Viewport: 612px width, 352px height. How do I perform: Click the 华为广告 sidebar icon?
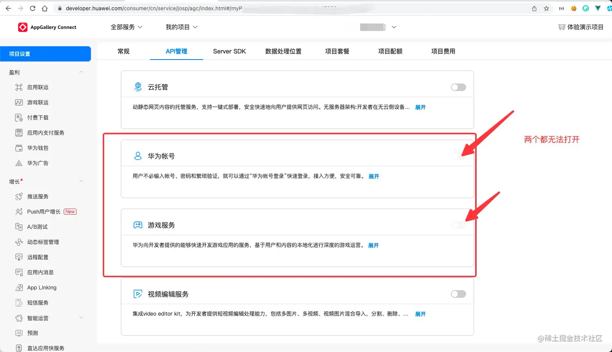click(19, 163)
